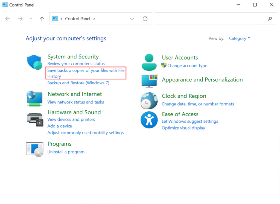Click Change account type link
The image size is (280, 204).
[187, 66]
